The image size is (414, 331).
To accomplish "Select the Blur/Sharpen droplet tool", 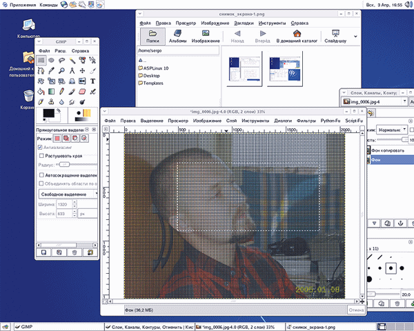I will click(61, 102).
